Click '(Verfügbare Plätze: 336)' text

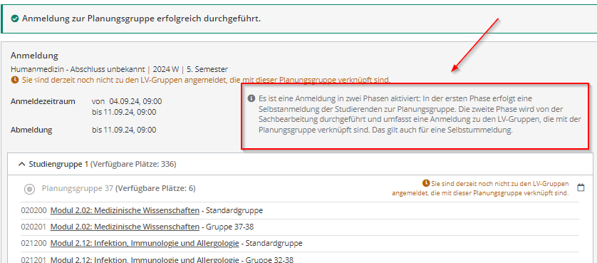click(133, 164)
